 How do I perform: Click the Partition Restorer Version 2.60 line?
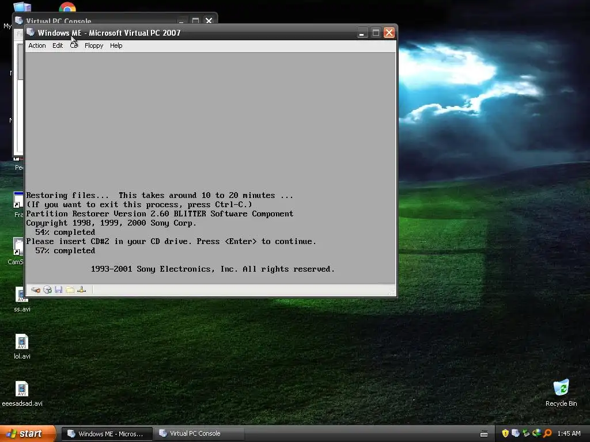(x=160, y=214)
